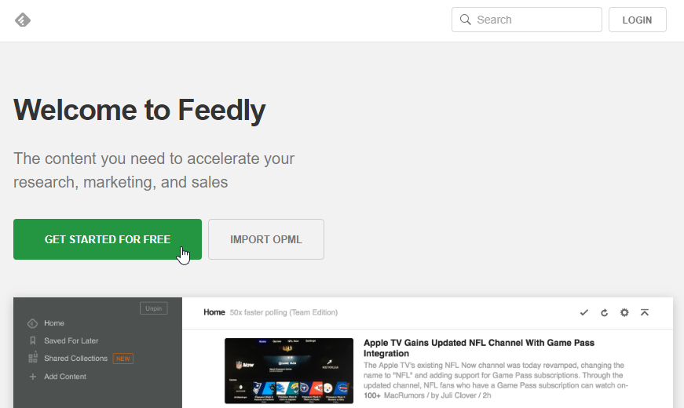This screenshot has width=684, height=408.
Task: Focus the Search input field
Action: pos(534,20)
